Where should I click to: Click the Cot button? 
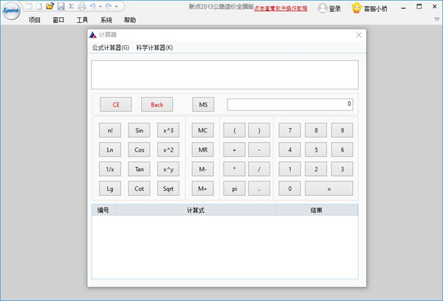pyautogui.click(x=139, y=189)
